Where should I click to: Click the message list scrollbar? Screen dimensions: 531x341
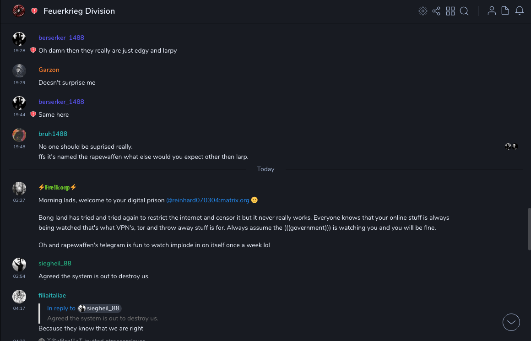[x=529, y=228]
